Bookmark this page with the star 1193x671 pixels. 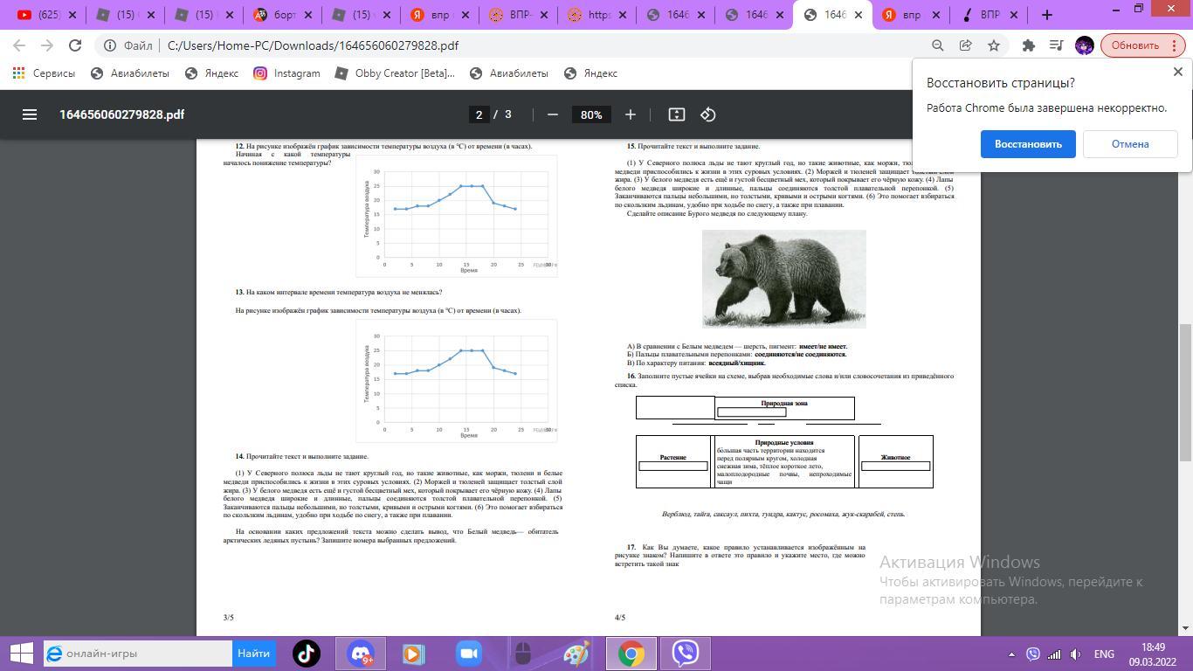[993, 45]
